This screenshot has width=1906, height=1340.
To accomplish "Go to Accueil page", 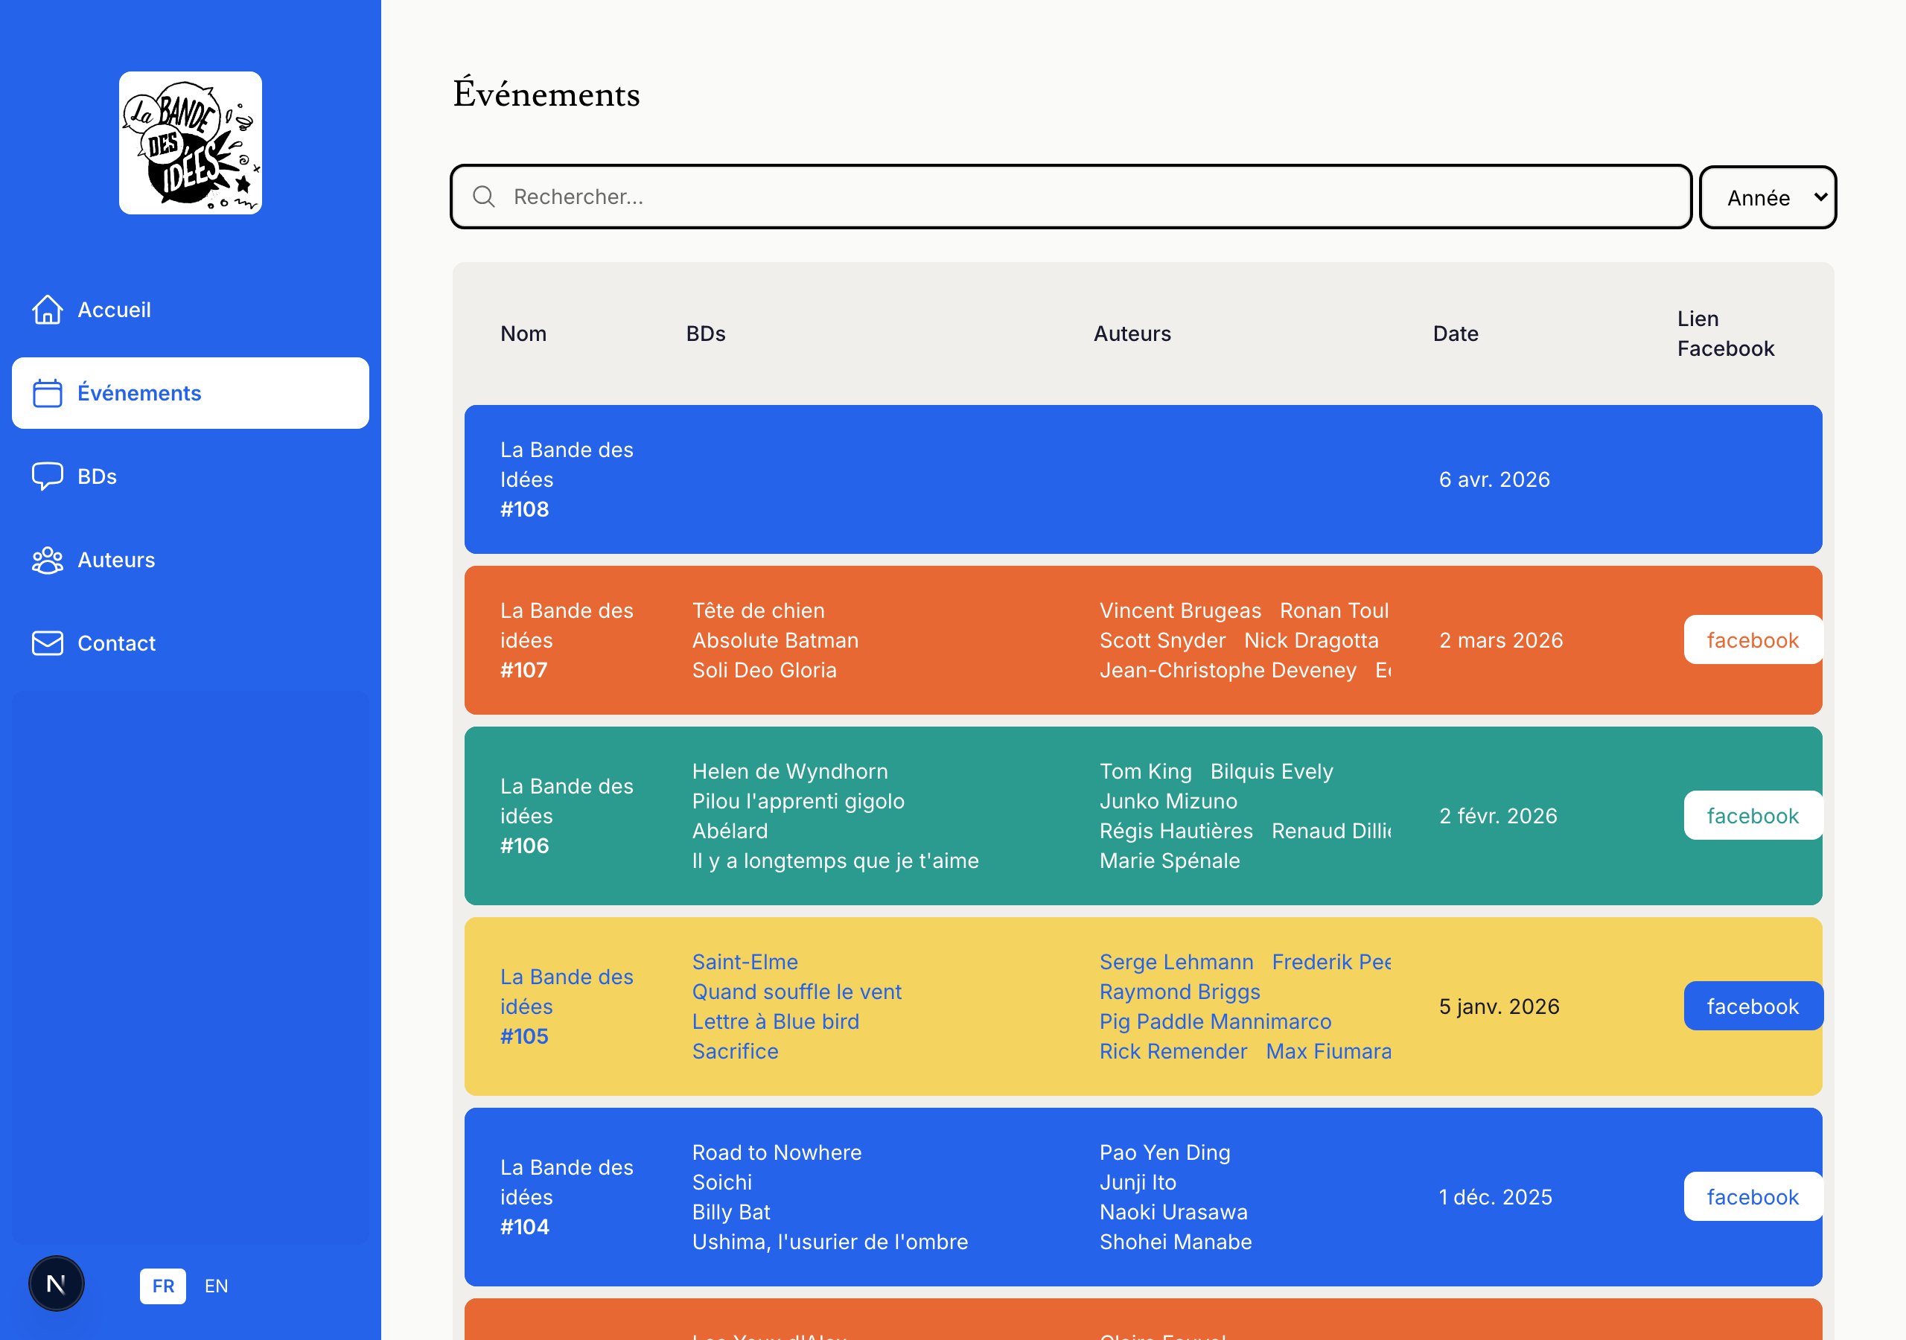I will pyautogui.click(x=190, y=310).
